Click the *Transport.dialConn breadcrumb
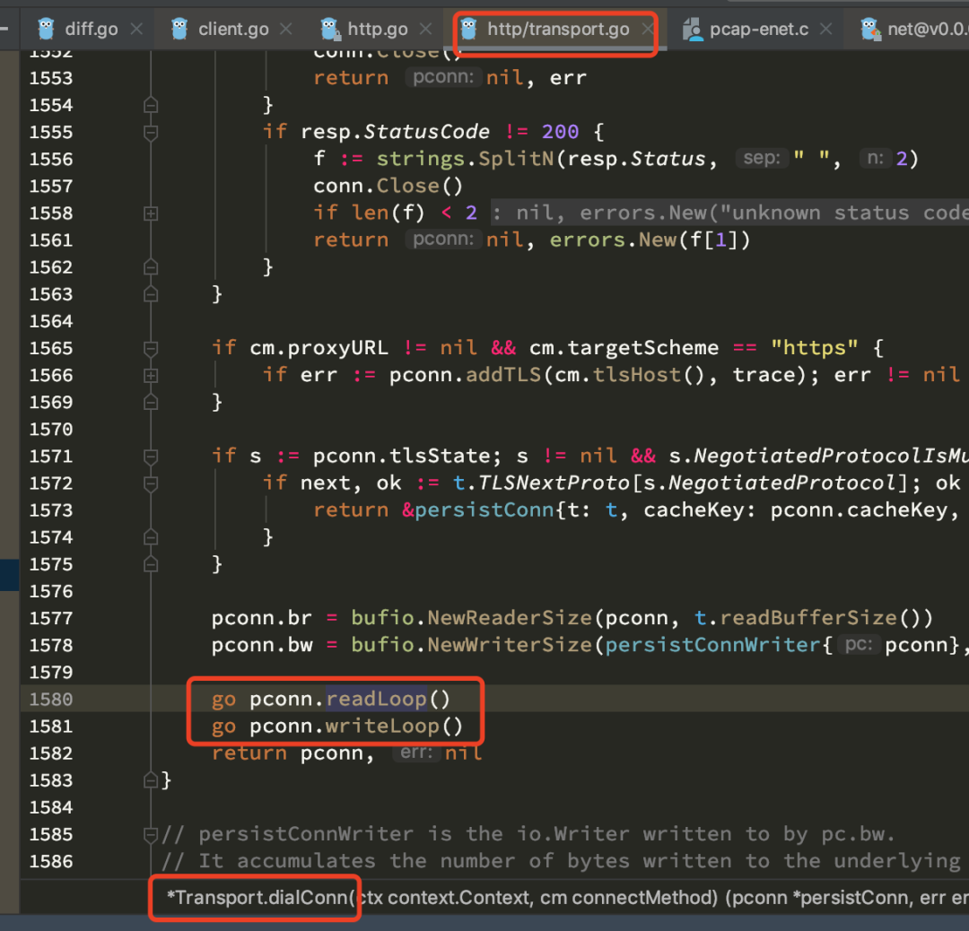969x931 pixels. coord(258,897)
